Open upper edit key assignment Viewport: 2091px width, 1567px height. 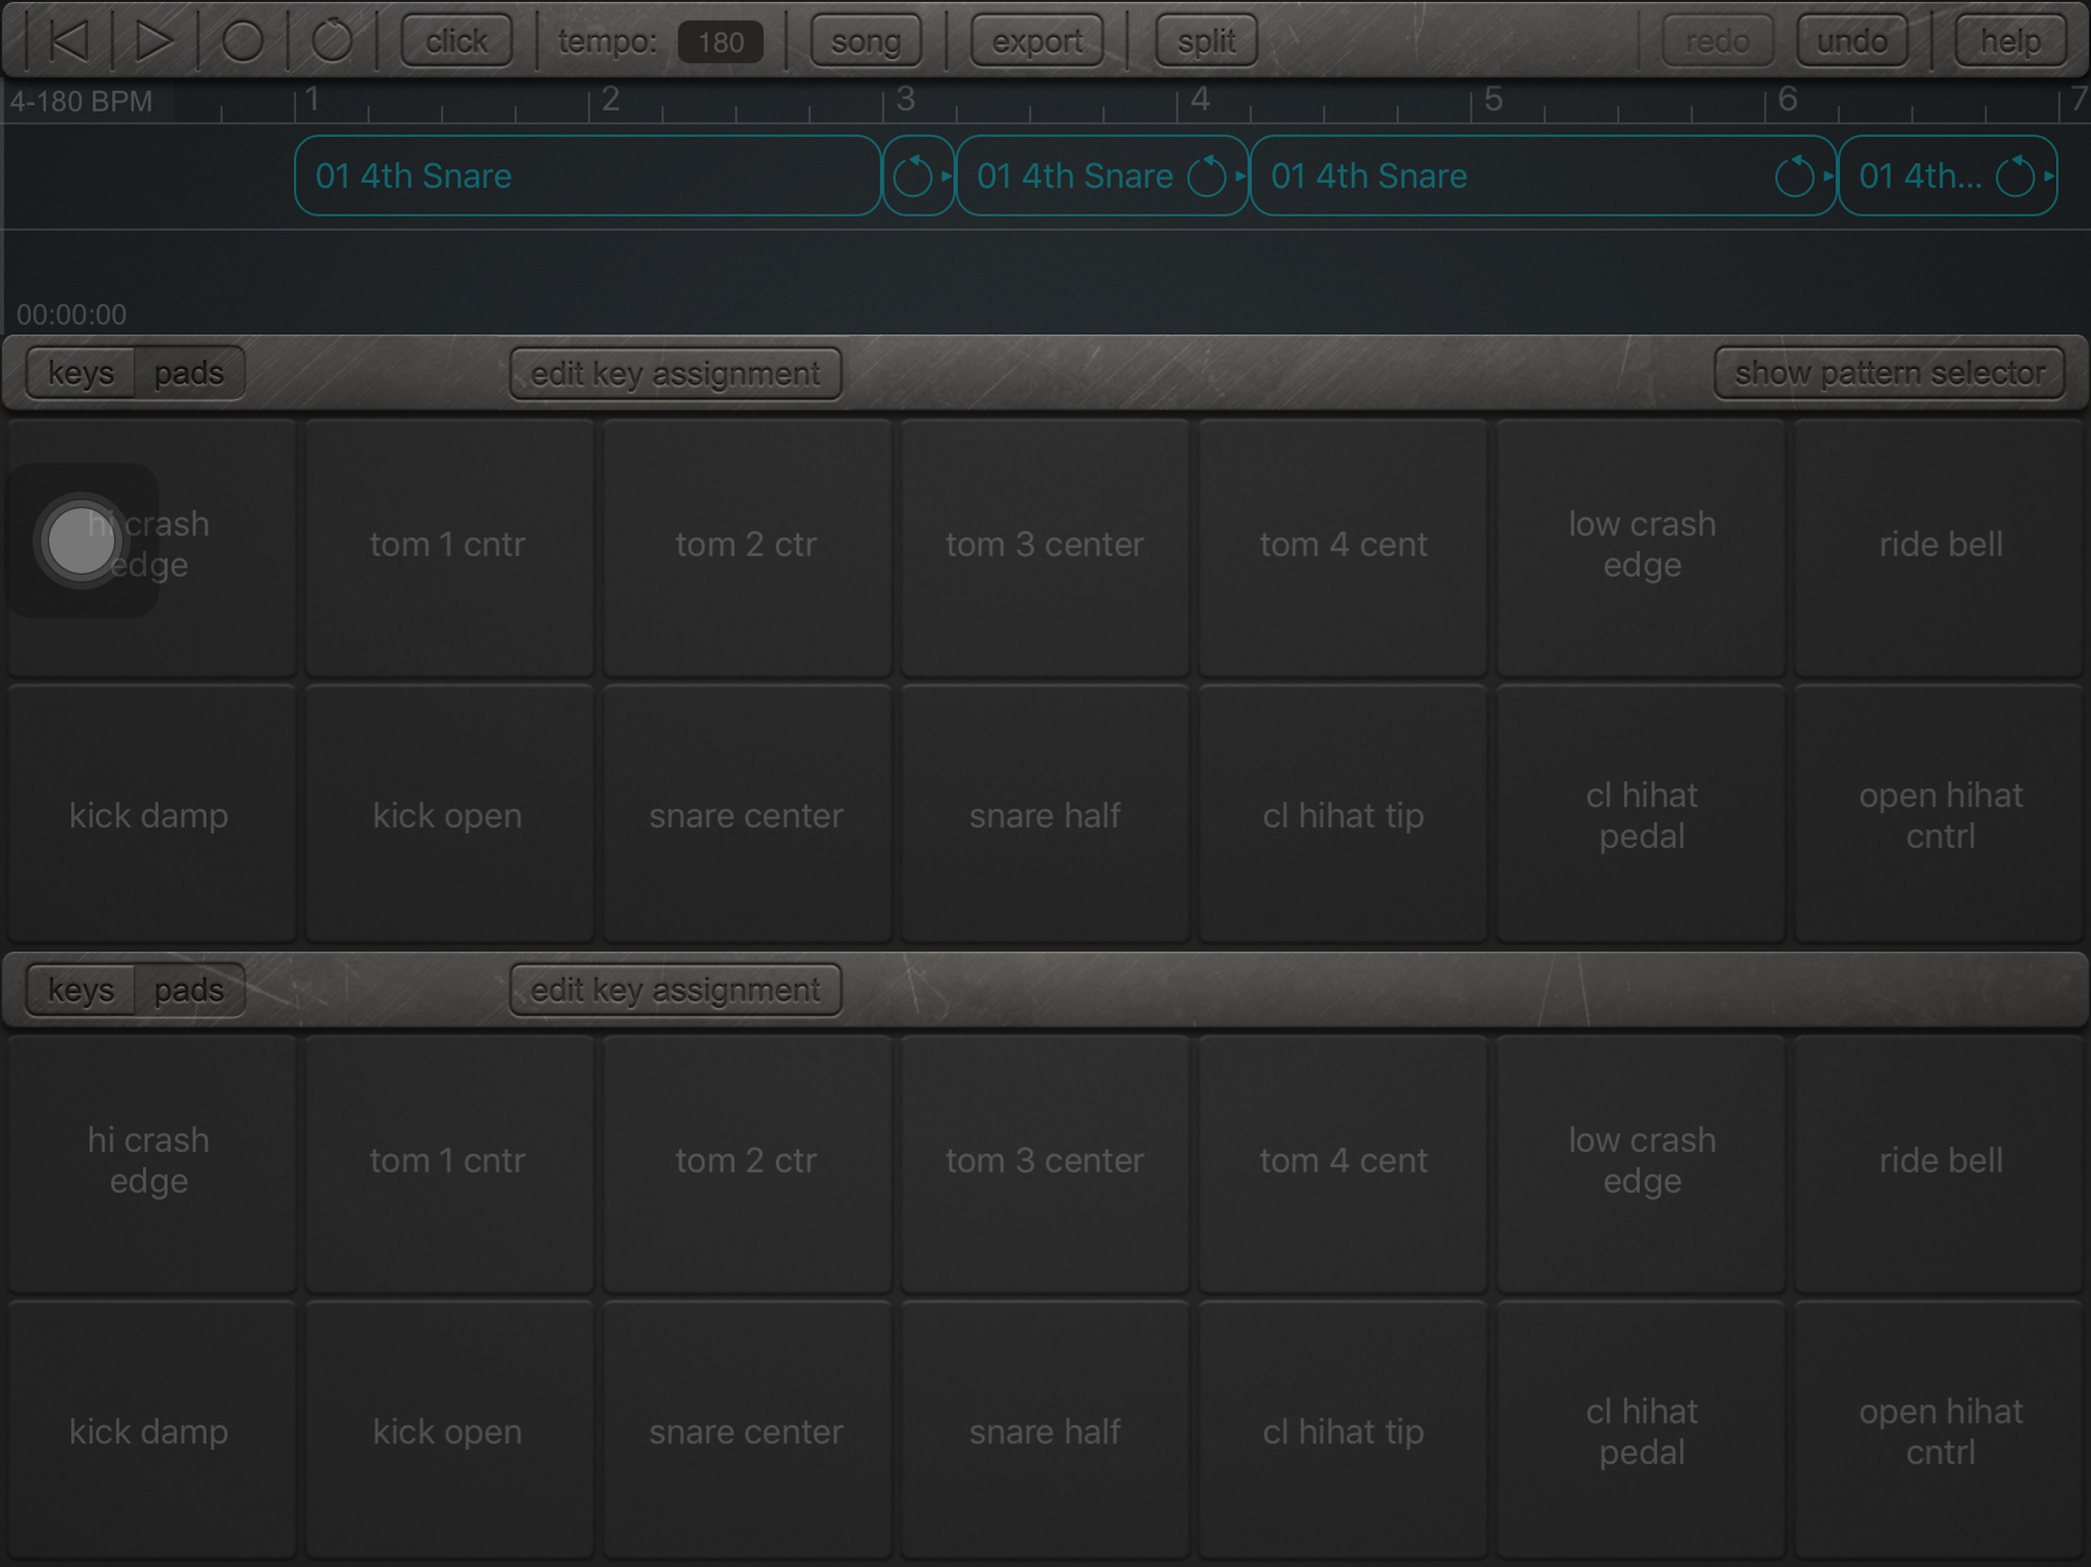click(x=675, y=373)
